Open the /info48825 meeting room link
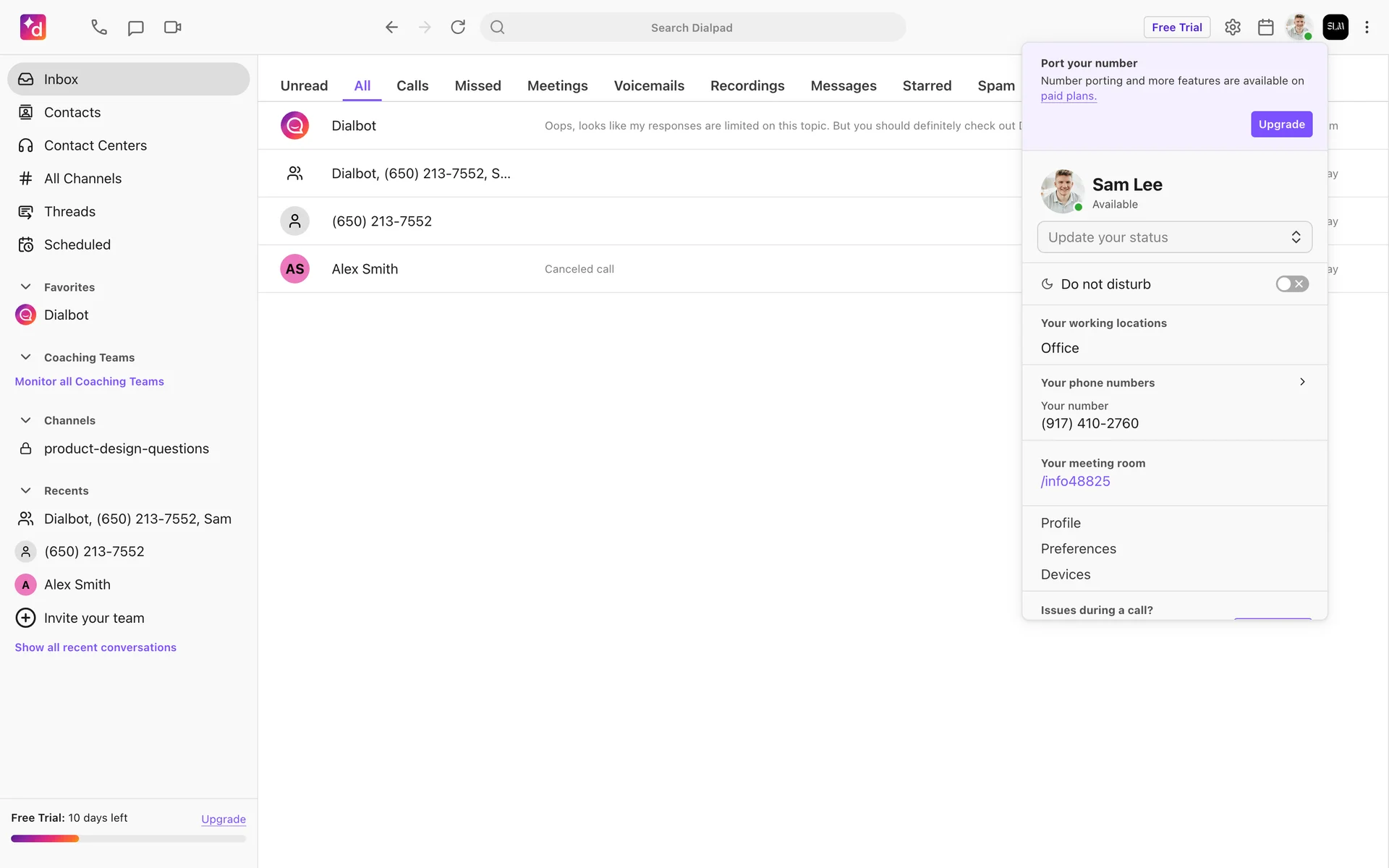This screenshot has width=1389, height=868. (x=1075, y=482)
